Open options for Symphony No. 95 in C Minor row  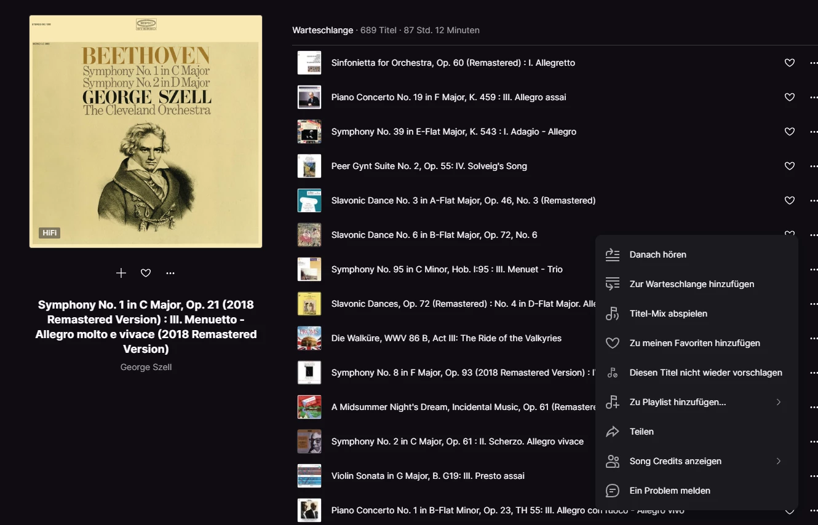point(814,269)
